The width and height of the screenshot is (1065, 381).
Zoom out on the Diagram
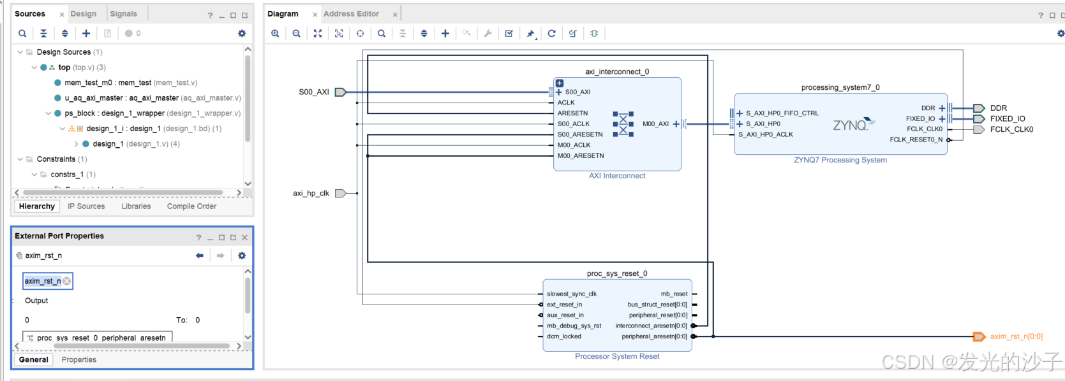[296, 33]
